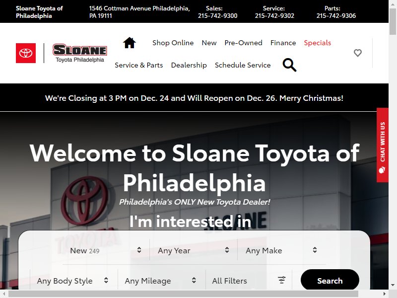The image size is (397, 298).
Task: Click the vertical scrollbar down arrow
Action: click(x=393, y=285)
